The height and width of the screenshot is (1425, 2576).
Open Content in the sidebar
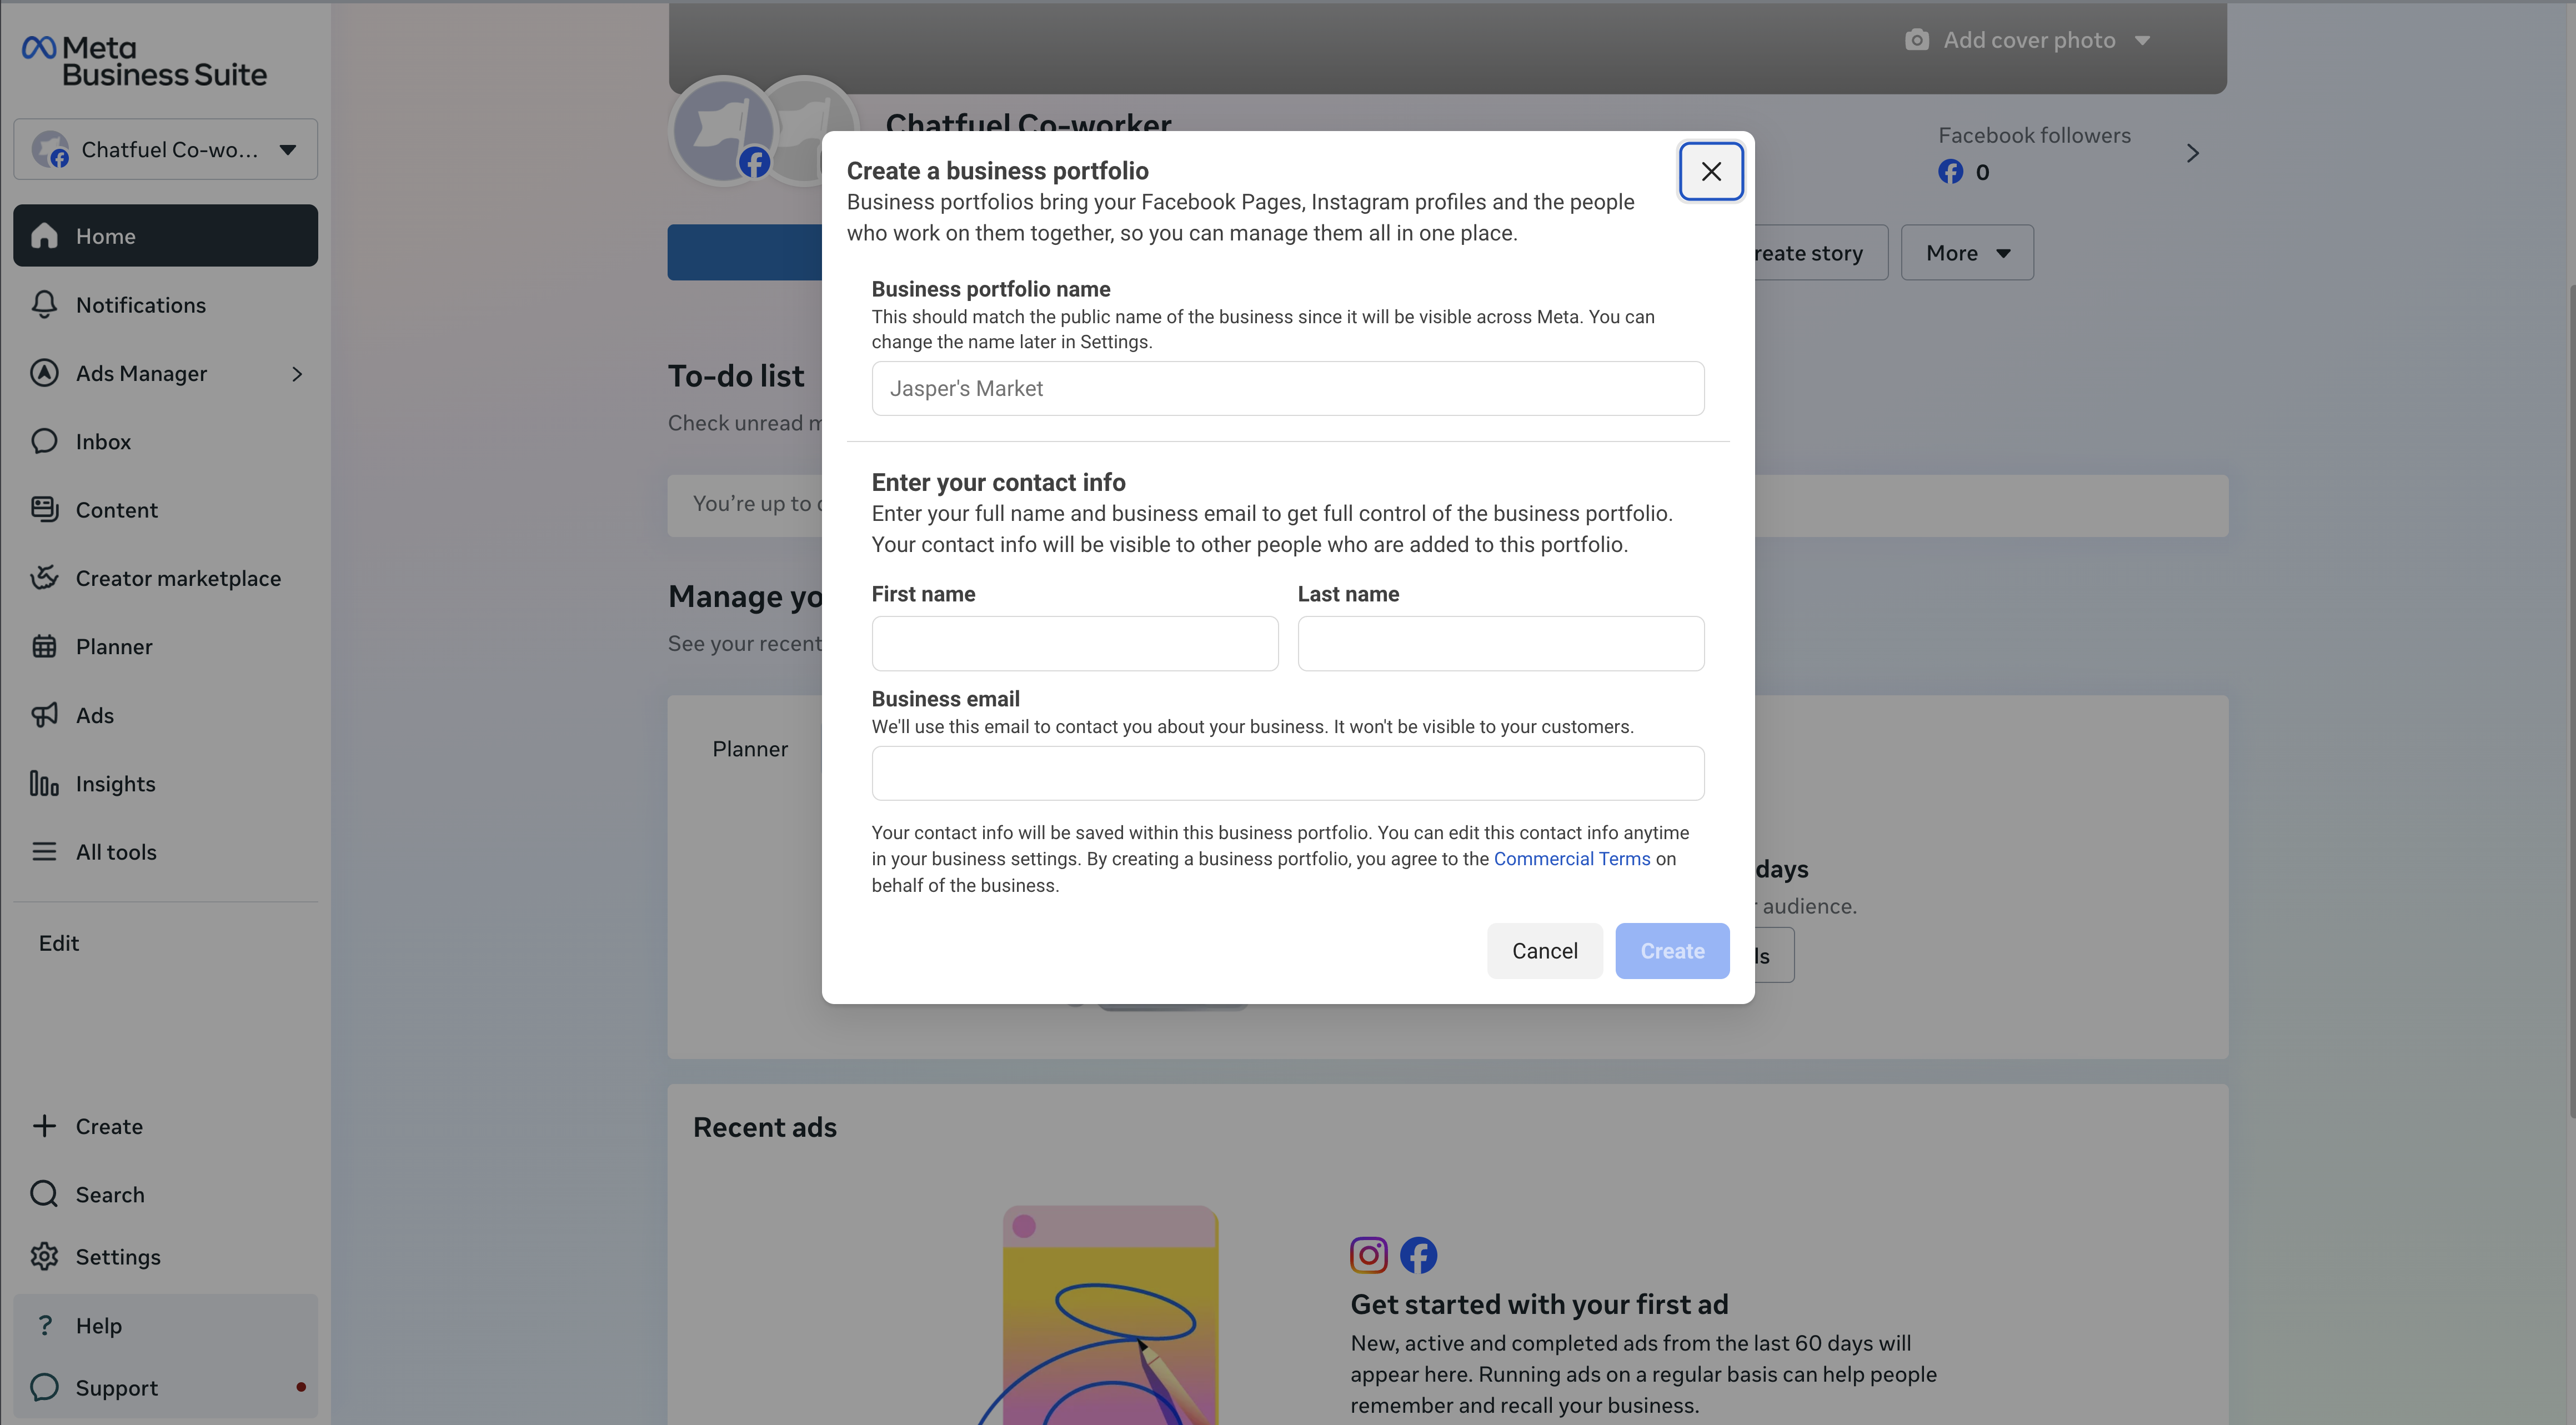click(x=166, y=510)
